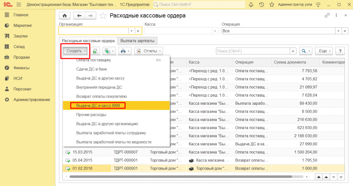Go back with the left arrow button
This screenshot has width=353, height=186.
[x=80, y=16]
